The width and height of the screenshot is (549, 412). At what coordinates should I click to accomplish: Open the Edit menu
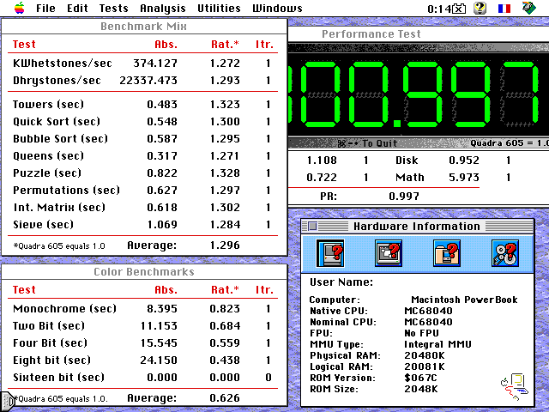click(x=77, y=8)
